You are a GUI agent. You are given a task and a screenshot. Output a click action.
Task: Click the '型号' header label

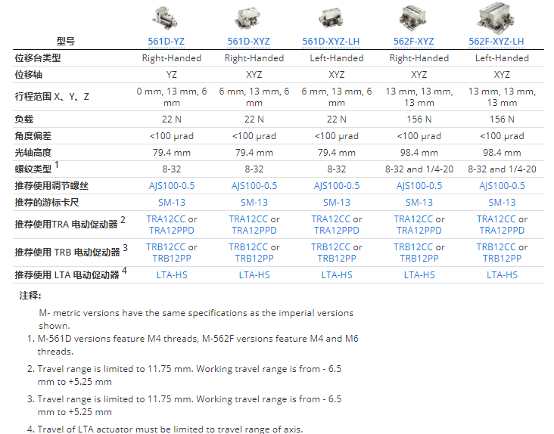[66, 42]
